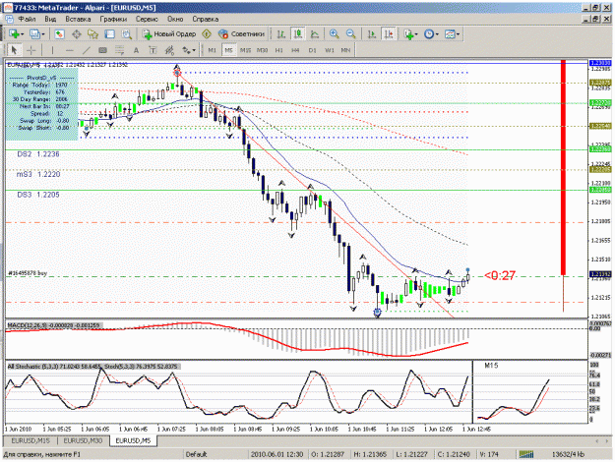Click the Default profile in status bar

[196, 454]
